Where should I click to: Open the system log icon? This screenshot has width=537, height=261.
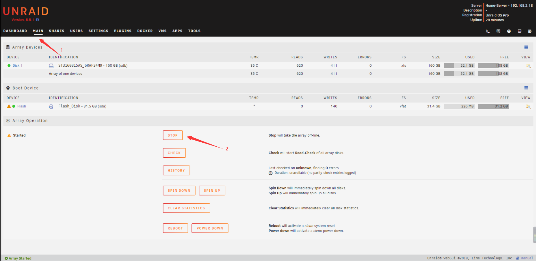tap(530, 31)
